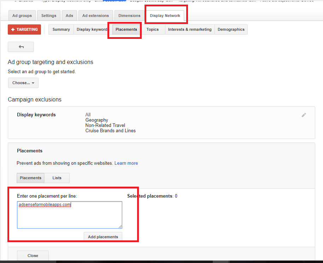Select the Display Network tab
This screenshot has width=323, height=263.
(x=165, y=16)
